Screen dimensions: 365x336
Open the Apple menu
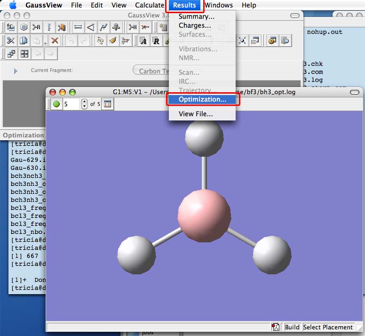13,5
